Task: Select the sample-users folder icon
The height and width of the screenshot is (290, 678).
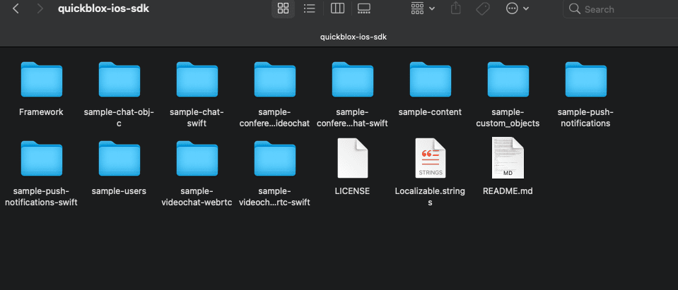Action: click(119, 159)
